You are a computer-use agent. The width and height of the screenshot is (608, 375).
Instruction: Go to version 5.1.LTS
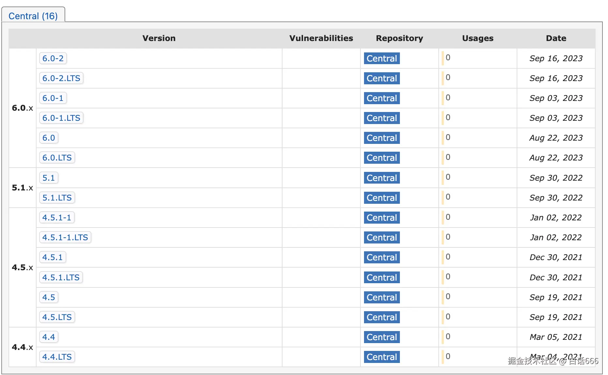57,198
